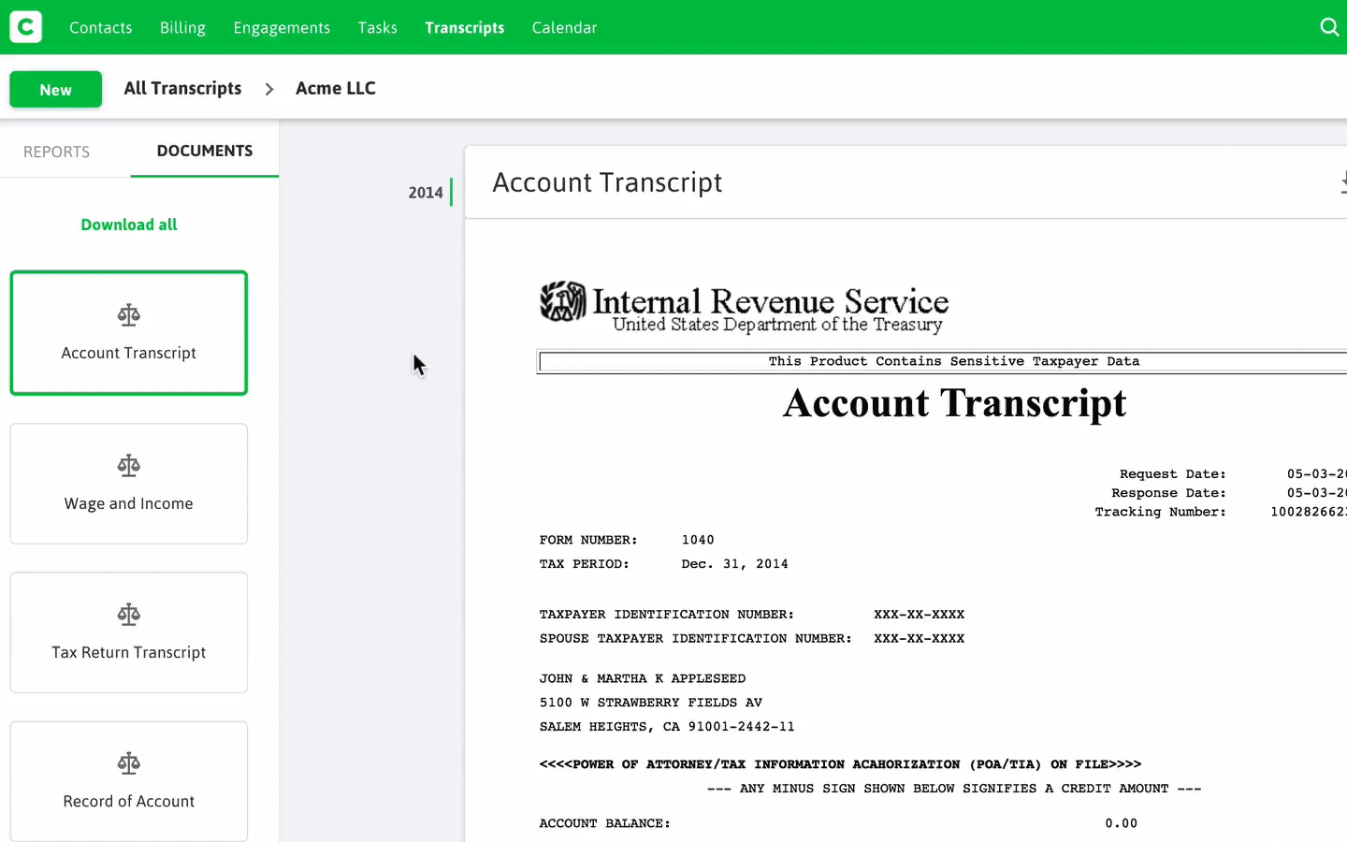Click scales icon in Tax Return Transcript card
1347x842 pixels.
click(x=129, y=615)
